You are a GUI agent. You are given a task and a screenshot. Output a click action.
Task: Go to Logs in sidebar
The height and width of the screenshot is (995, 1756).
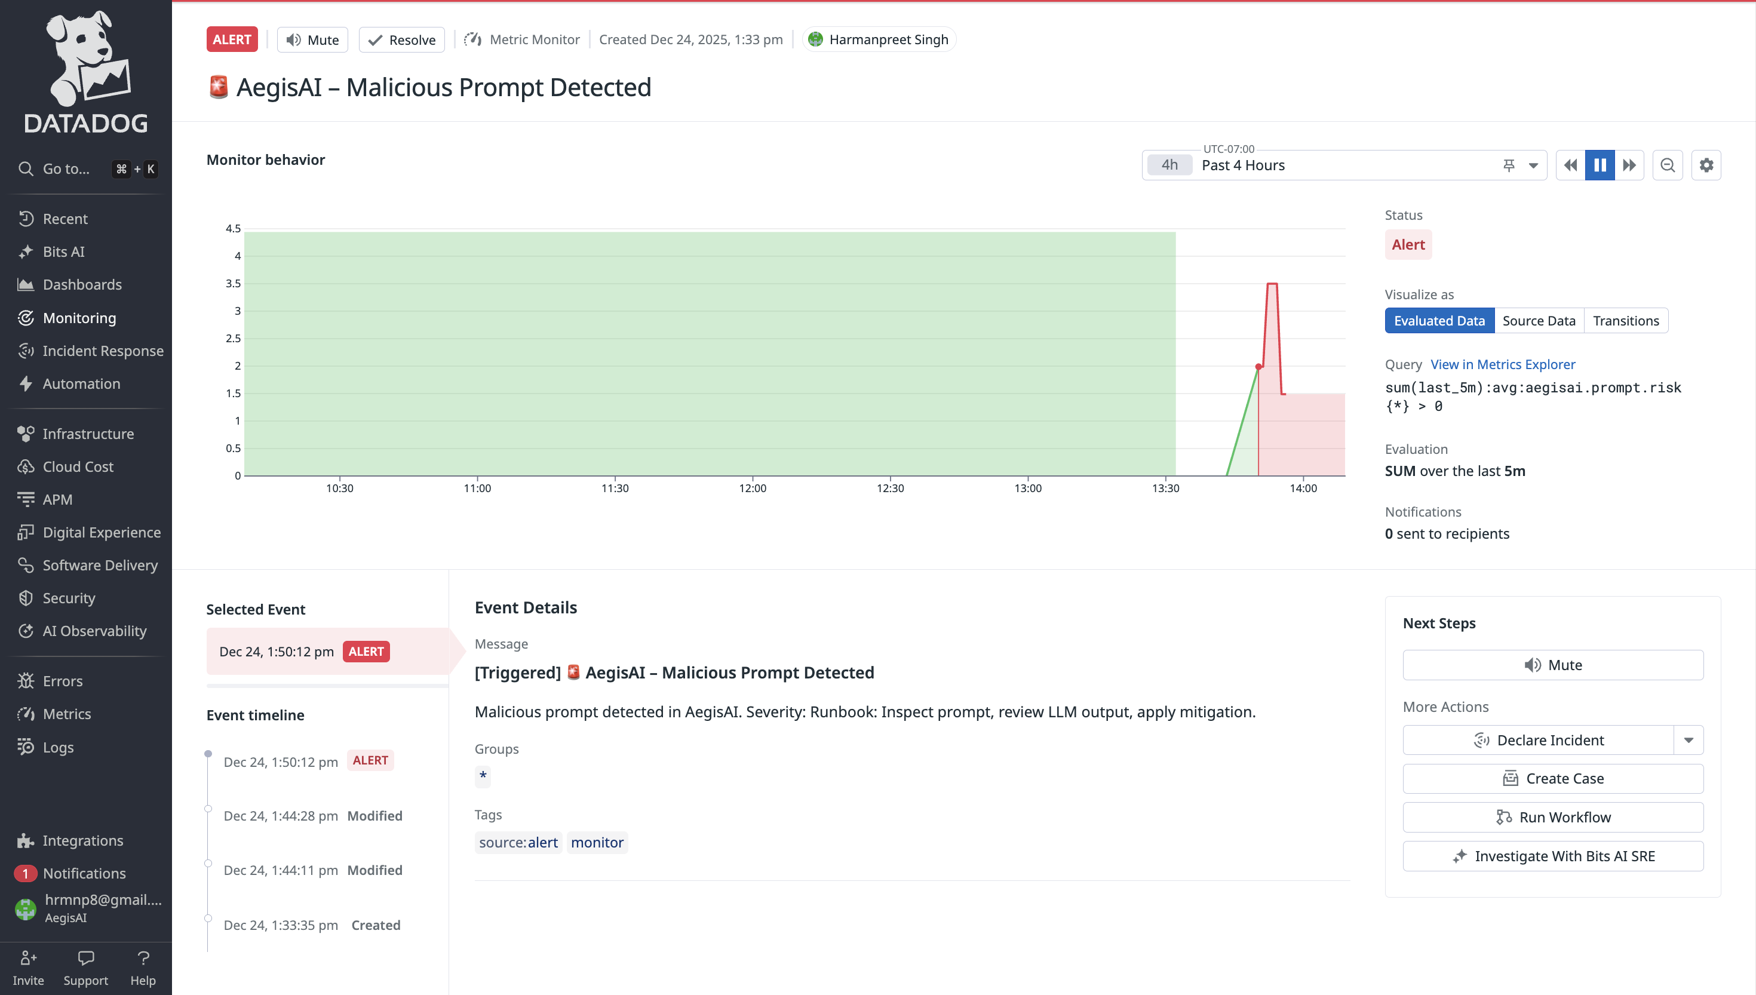click(x=58, y=747)
